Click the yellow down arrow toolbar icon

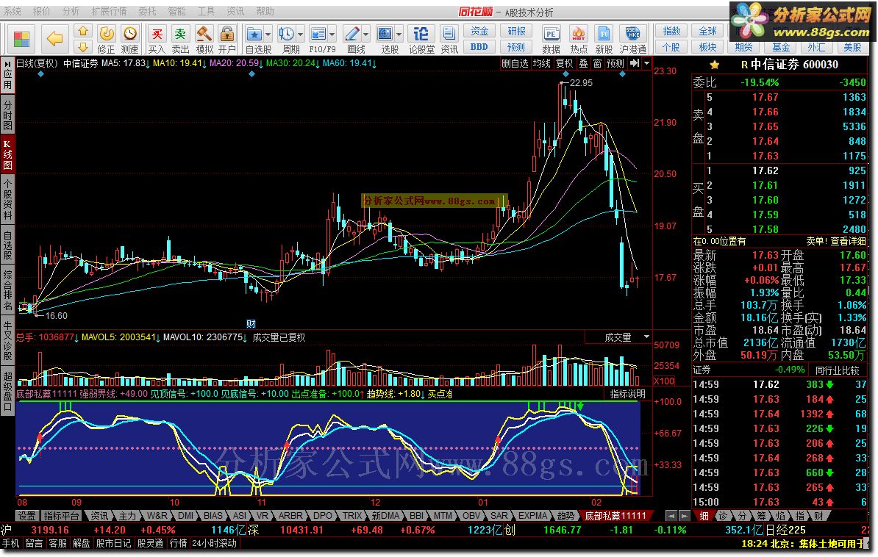tap(83, 46)
